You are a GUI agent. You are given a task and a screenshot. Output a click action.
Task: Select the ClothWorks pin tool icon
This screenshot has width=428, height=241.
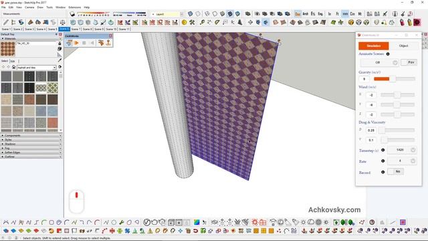click(108, 43)
